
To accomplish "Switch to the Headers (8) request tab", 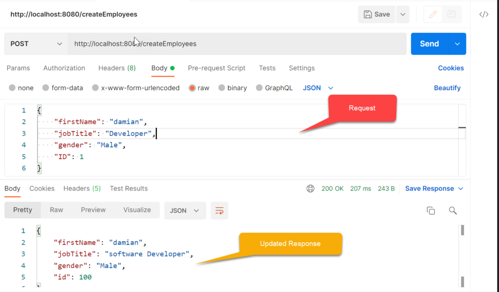I will [x=117, y=68].
